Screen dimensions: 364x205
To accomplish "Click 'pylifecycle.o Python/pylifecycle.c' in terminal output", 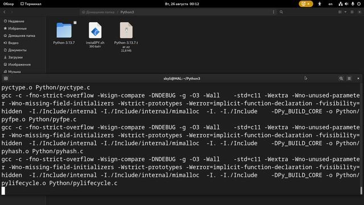I will click(59, 183).
